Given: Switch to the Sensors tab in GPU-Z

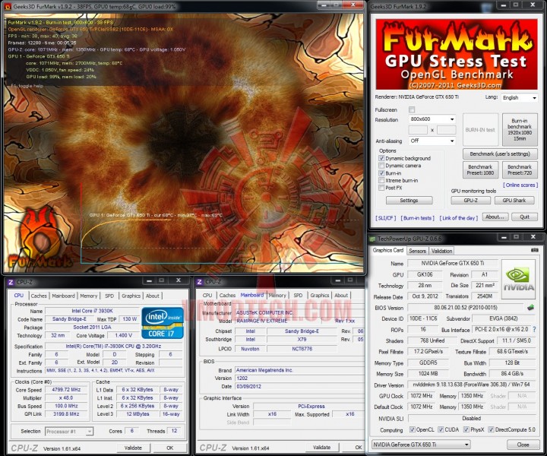Looking at the screenshot, I should point(417,251).
